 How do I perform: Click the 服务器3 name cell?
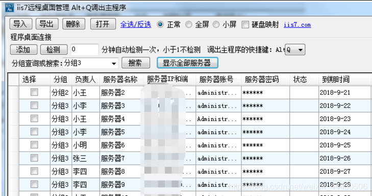pyautogui.click(x=121, y=106)
